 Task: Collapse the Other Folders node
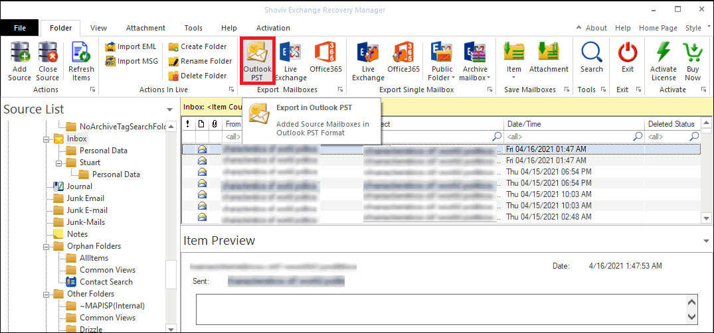pyautogui.click(x=46, y=294)
